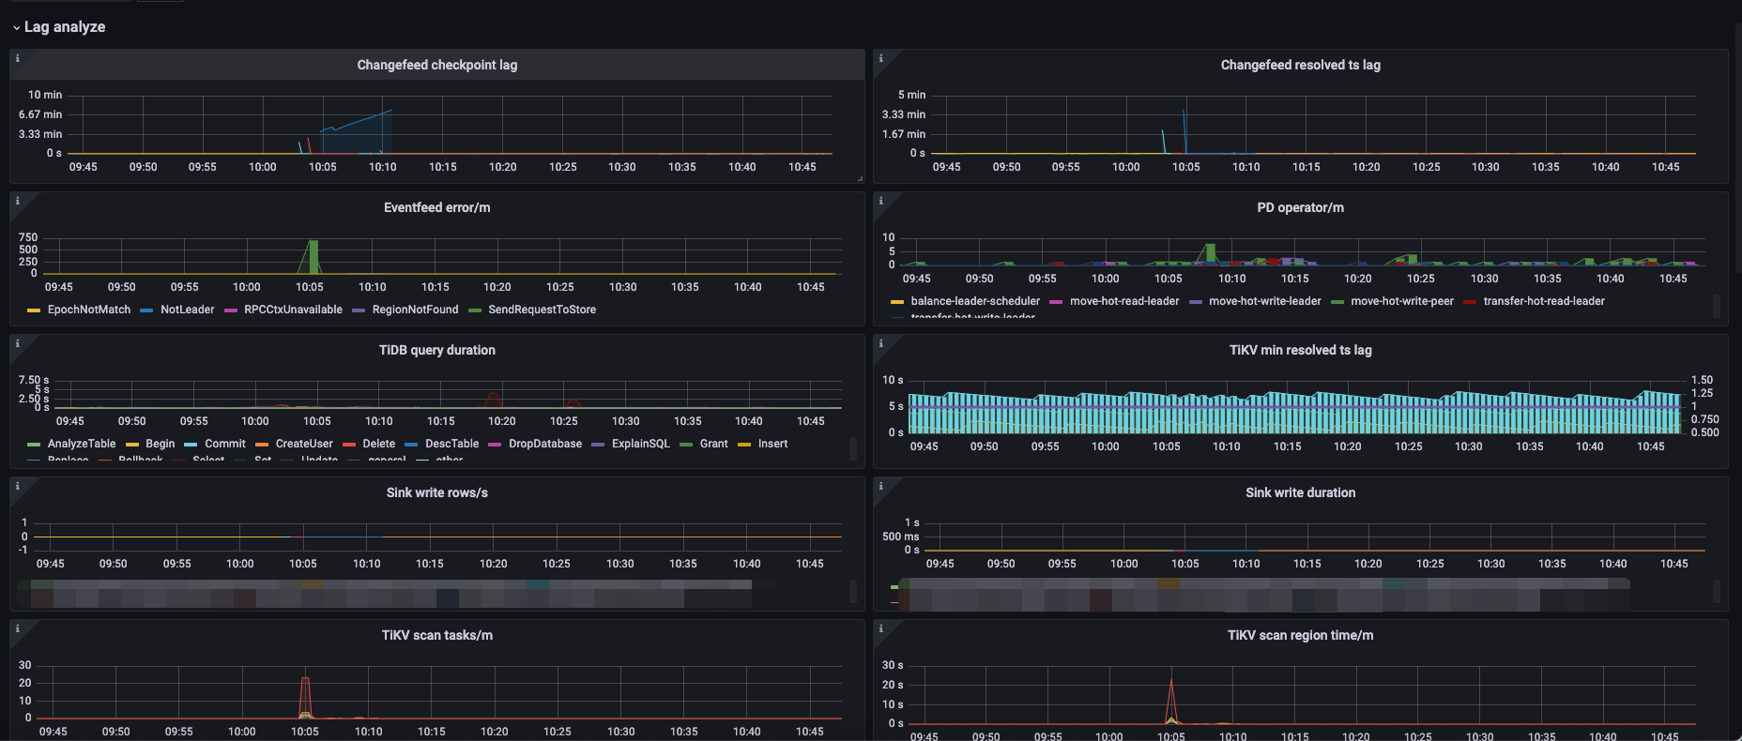Image resolution: width=1742 pixels, height=741 pixels.
Task: Click TiDB query duration legend scrollbar
Action: coord(852,449)
